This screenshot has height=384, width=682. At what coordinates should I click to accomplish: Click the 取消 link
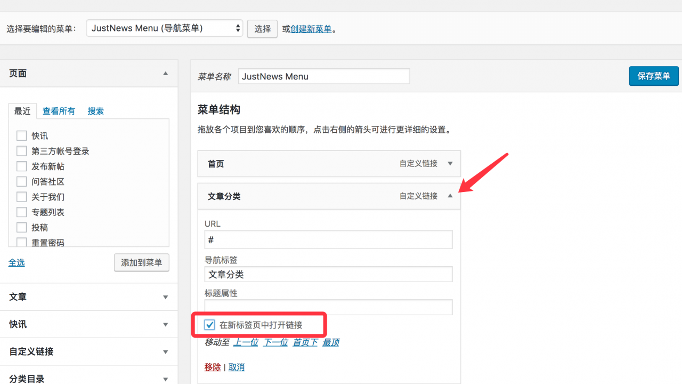click(x=237, y=367)
